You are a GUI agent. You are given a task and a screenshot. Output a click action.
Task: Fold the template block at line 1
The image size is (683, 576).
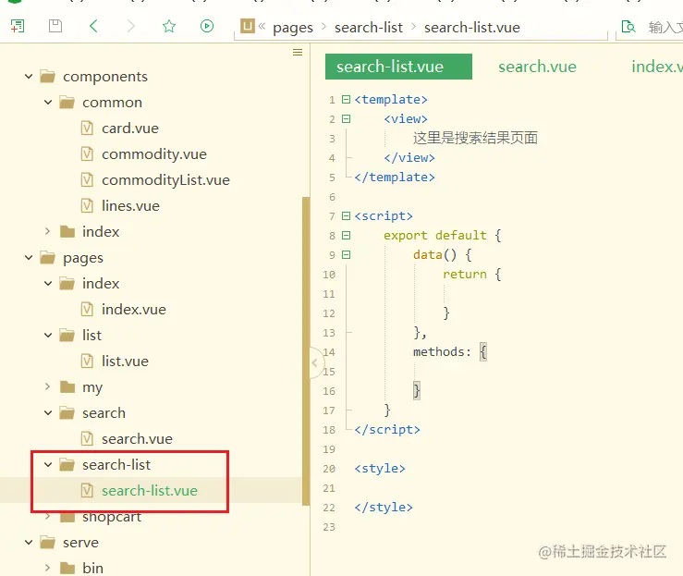347,100
